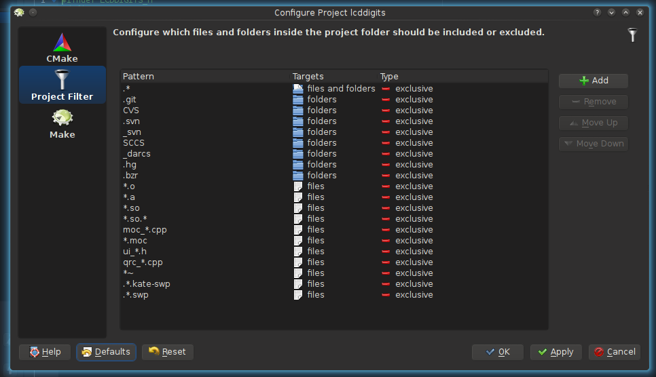The height and width of the screenshot is (377, 656).
Task: Restore settings with the Defaults button
Action: [x=106, y=352]
